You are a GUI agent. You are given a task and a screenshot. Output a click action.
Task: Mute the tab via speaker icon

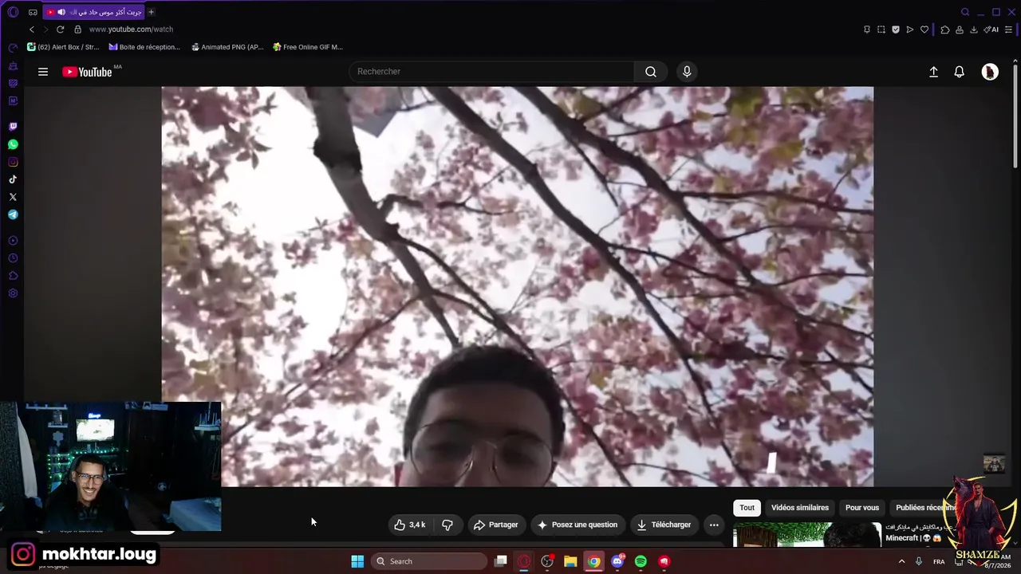(61, 12)
